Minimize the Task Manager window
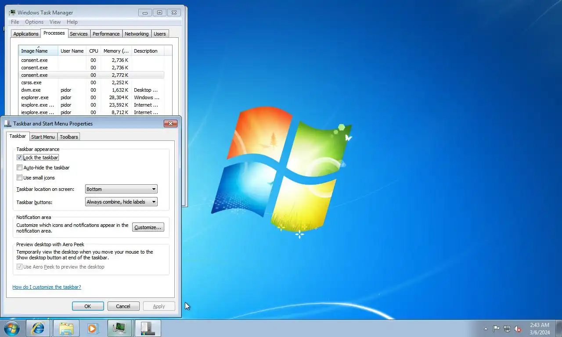Viewport: 562px width, 337px height. (x=145, y=13)
